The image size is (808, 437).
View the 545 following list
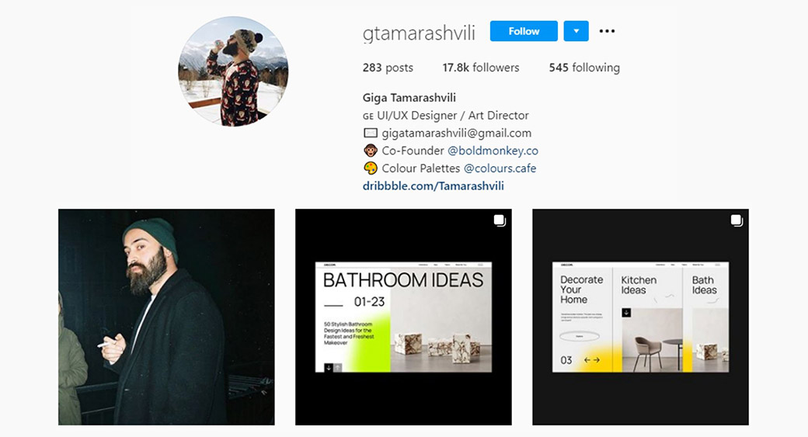click(584, 68)
